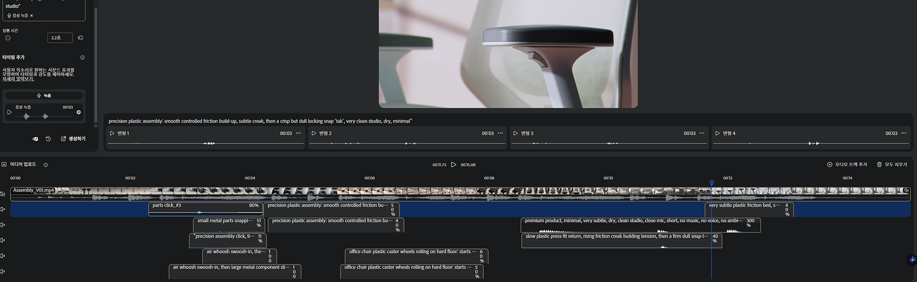
Task: Click 오디오 트랙 추가 add audio track
Action: click(x=847, y=164)
